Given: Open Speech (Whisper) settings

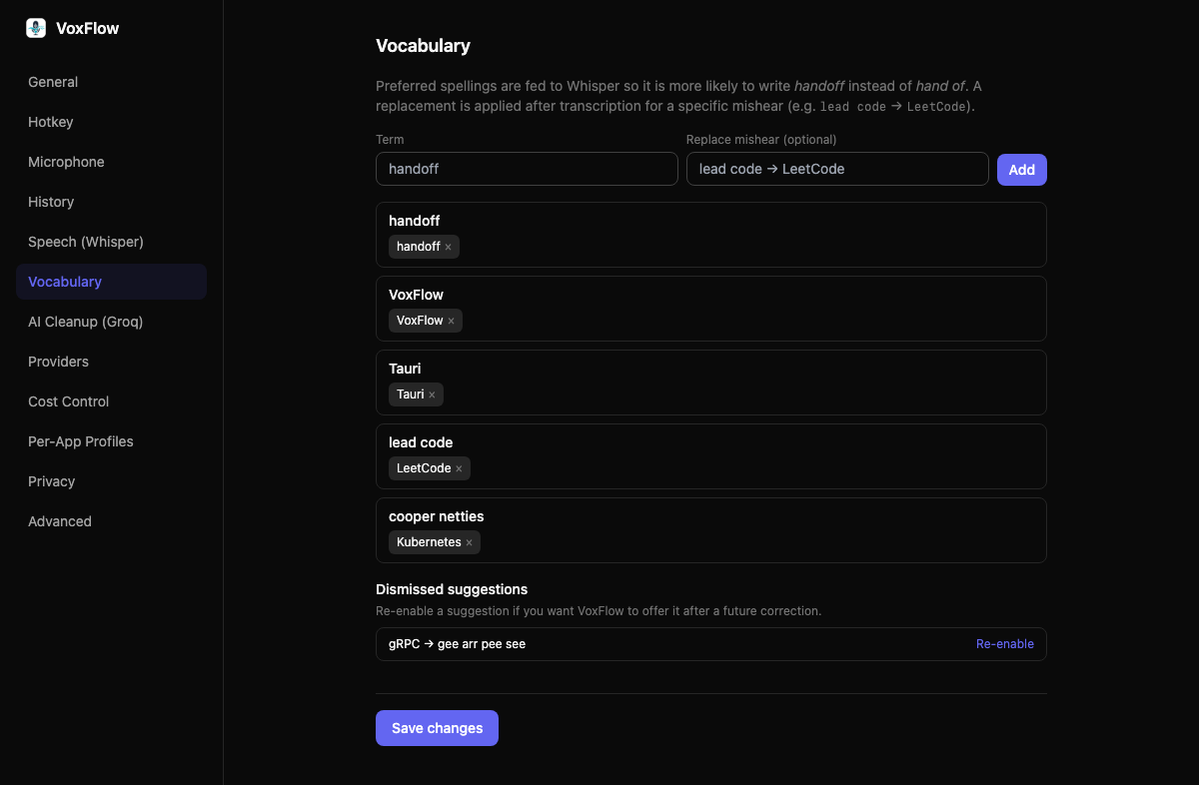Looking at the screenshot, I should tap(111, 242).
